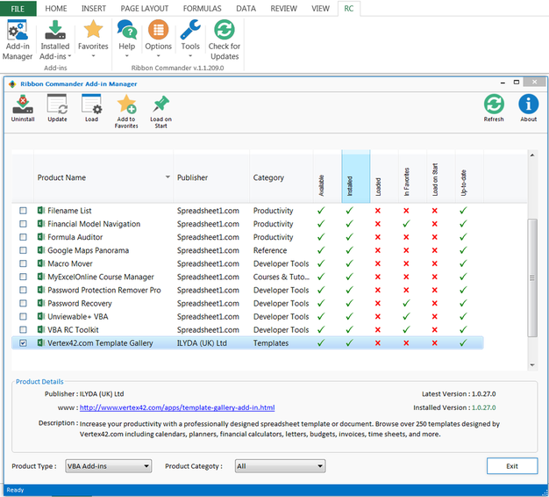Select the Unviewable+ VBA row

[247, 316]
